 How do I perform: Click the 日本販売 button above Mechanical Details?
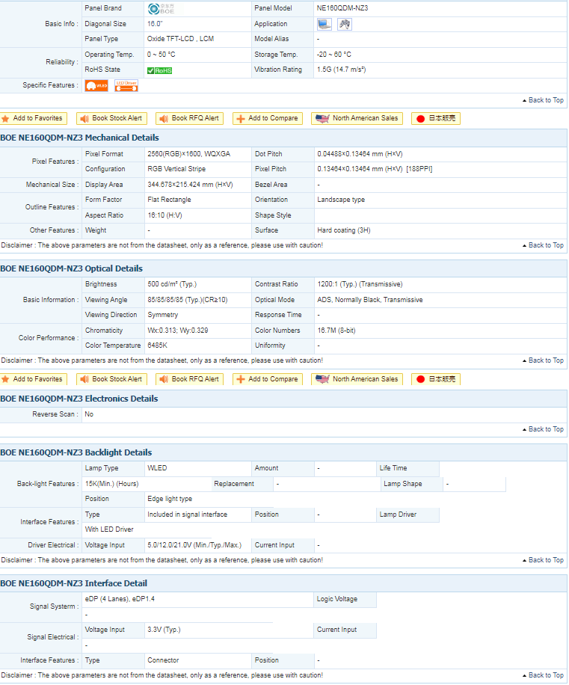pyautogui.click(x=436, y=118)
